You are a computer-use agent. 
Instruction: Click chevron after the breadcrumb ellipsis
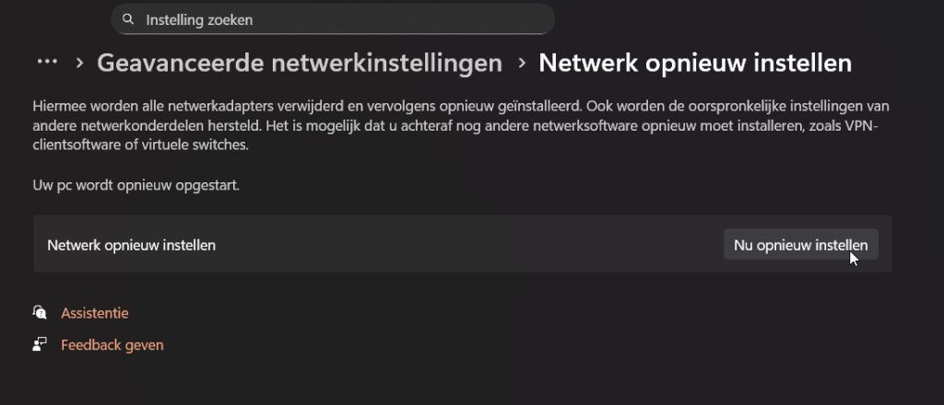[x=80, y=64]
